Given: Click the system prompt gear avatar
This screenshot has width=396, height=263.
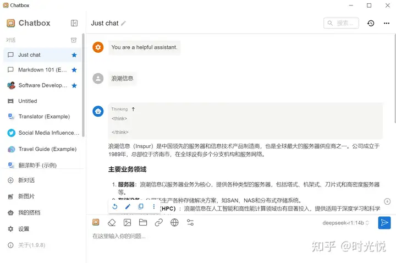Looking at the screenshot, I should click(x=98, y=47).
